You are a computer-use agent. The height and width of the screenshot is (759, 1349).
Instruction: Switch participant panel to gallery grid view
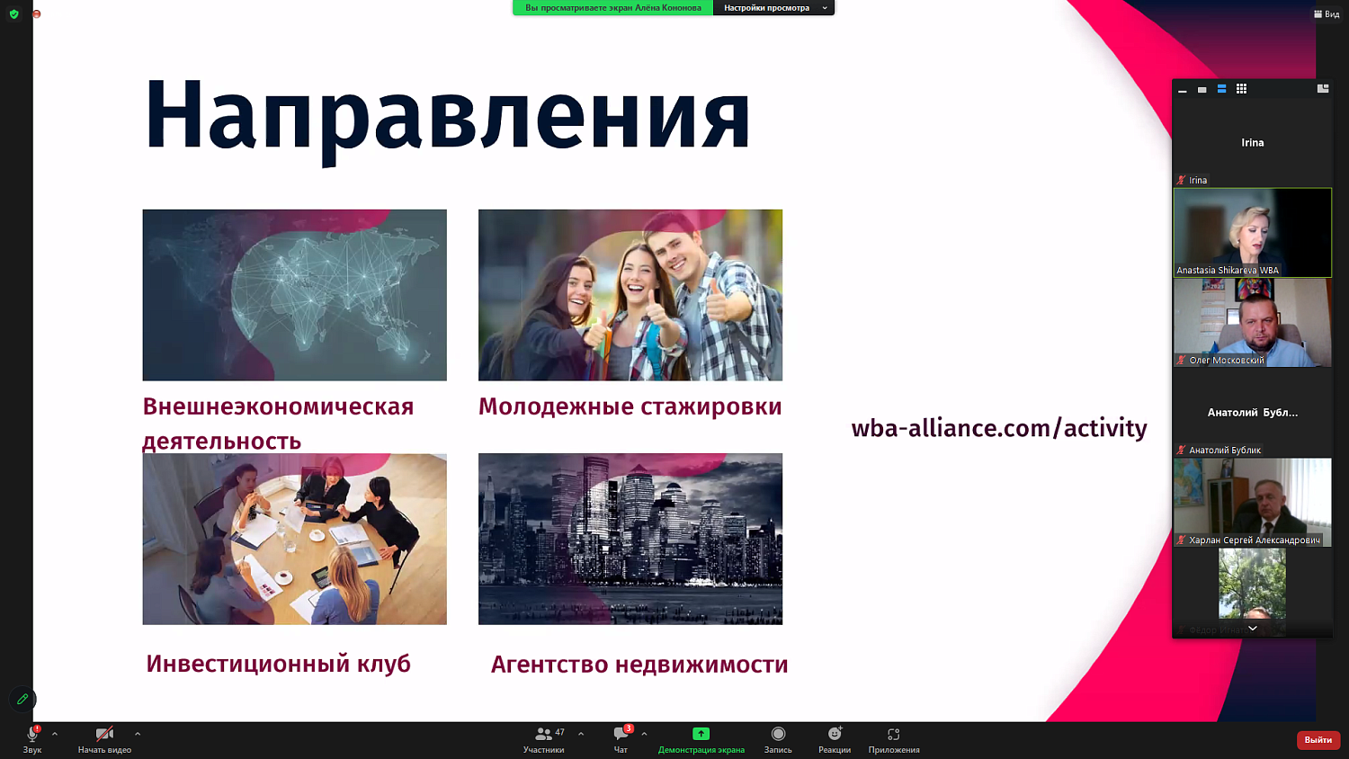coord(1242,88)
